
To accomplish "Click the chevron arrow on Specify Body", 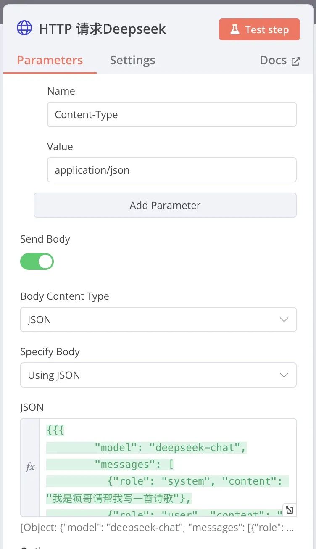I will pyautogui.click(x=284, y=375).
